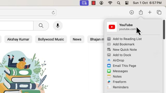Choose Add Bookmark from share menu

pyautogui.click(x=133, y=44)
